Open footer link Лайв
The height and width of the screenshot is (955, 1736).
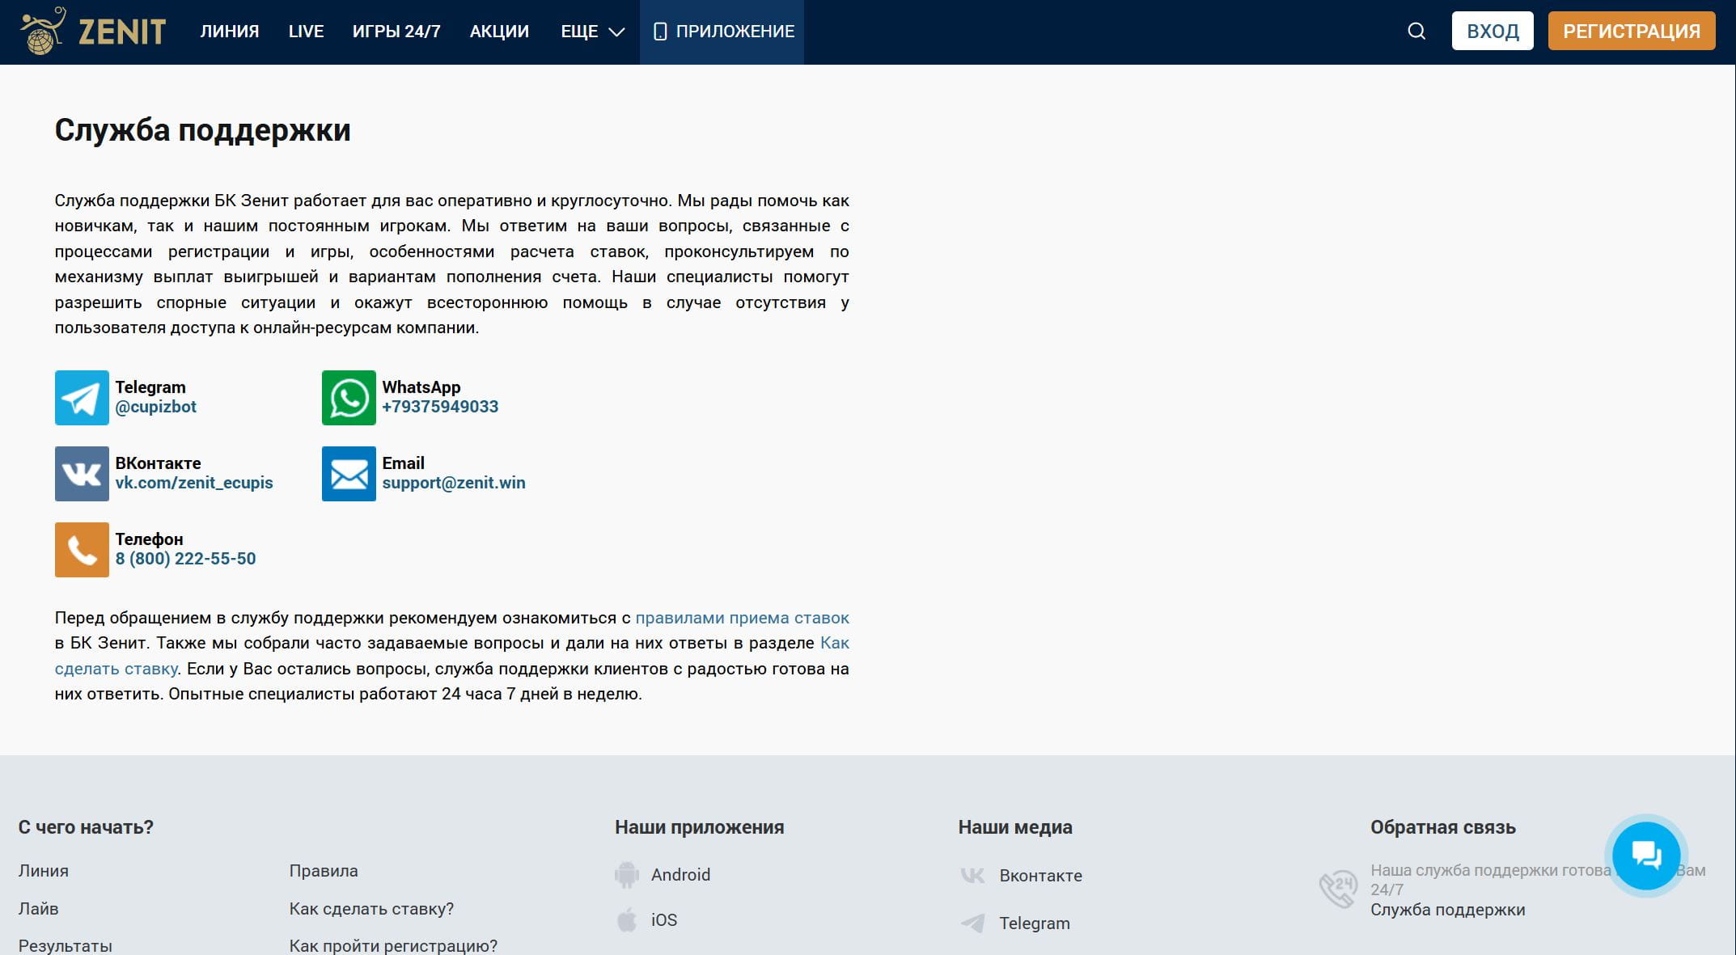(39, 909)
